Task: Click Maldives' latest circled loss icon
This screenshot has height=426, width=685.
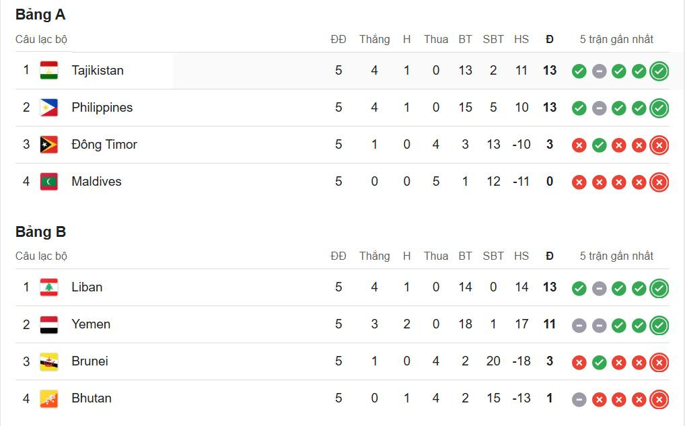Action: pyautogui.click(x=659, y=182)
